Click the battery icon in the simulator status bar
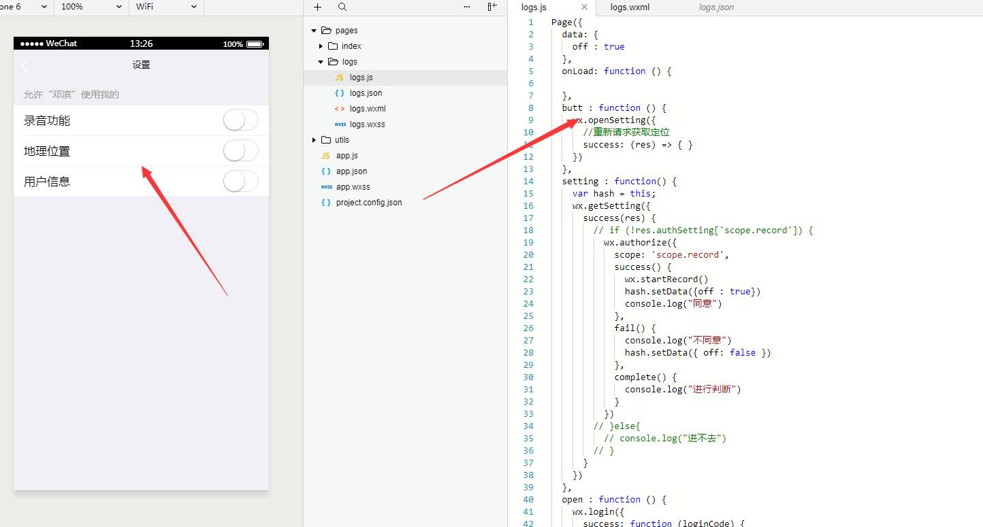The height and width of the screenshot is (527, 983). 255,44
